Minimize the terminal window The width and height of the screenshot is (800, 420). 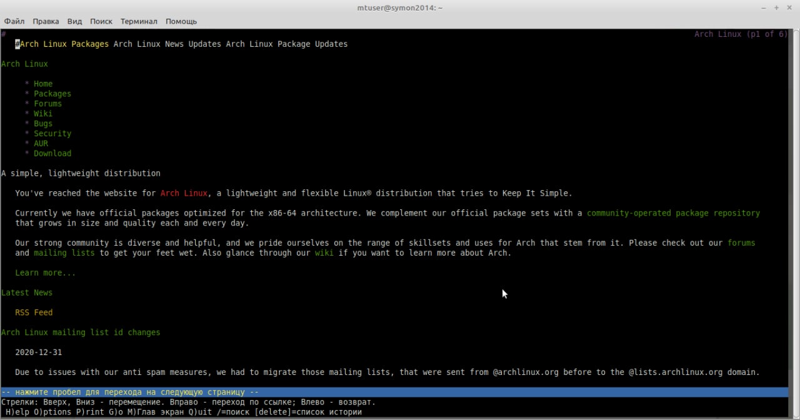pos(764,7)
